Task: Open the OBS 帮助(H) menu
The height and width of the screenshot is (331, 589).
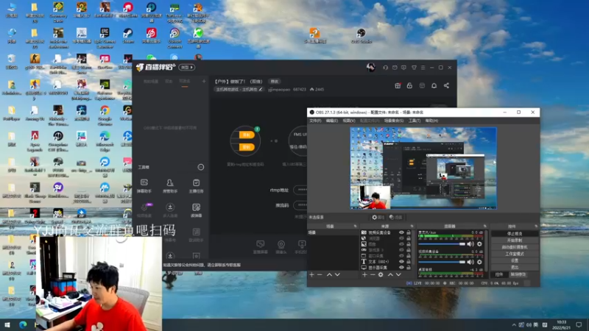Action: tap(431, 121)
